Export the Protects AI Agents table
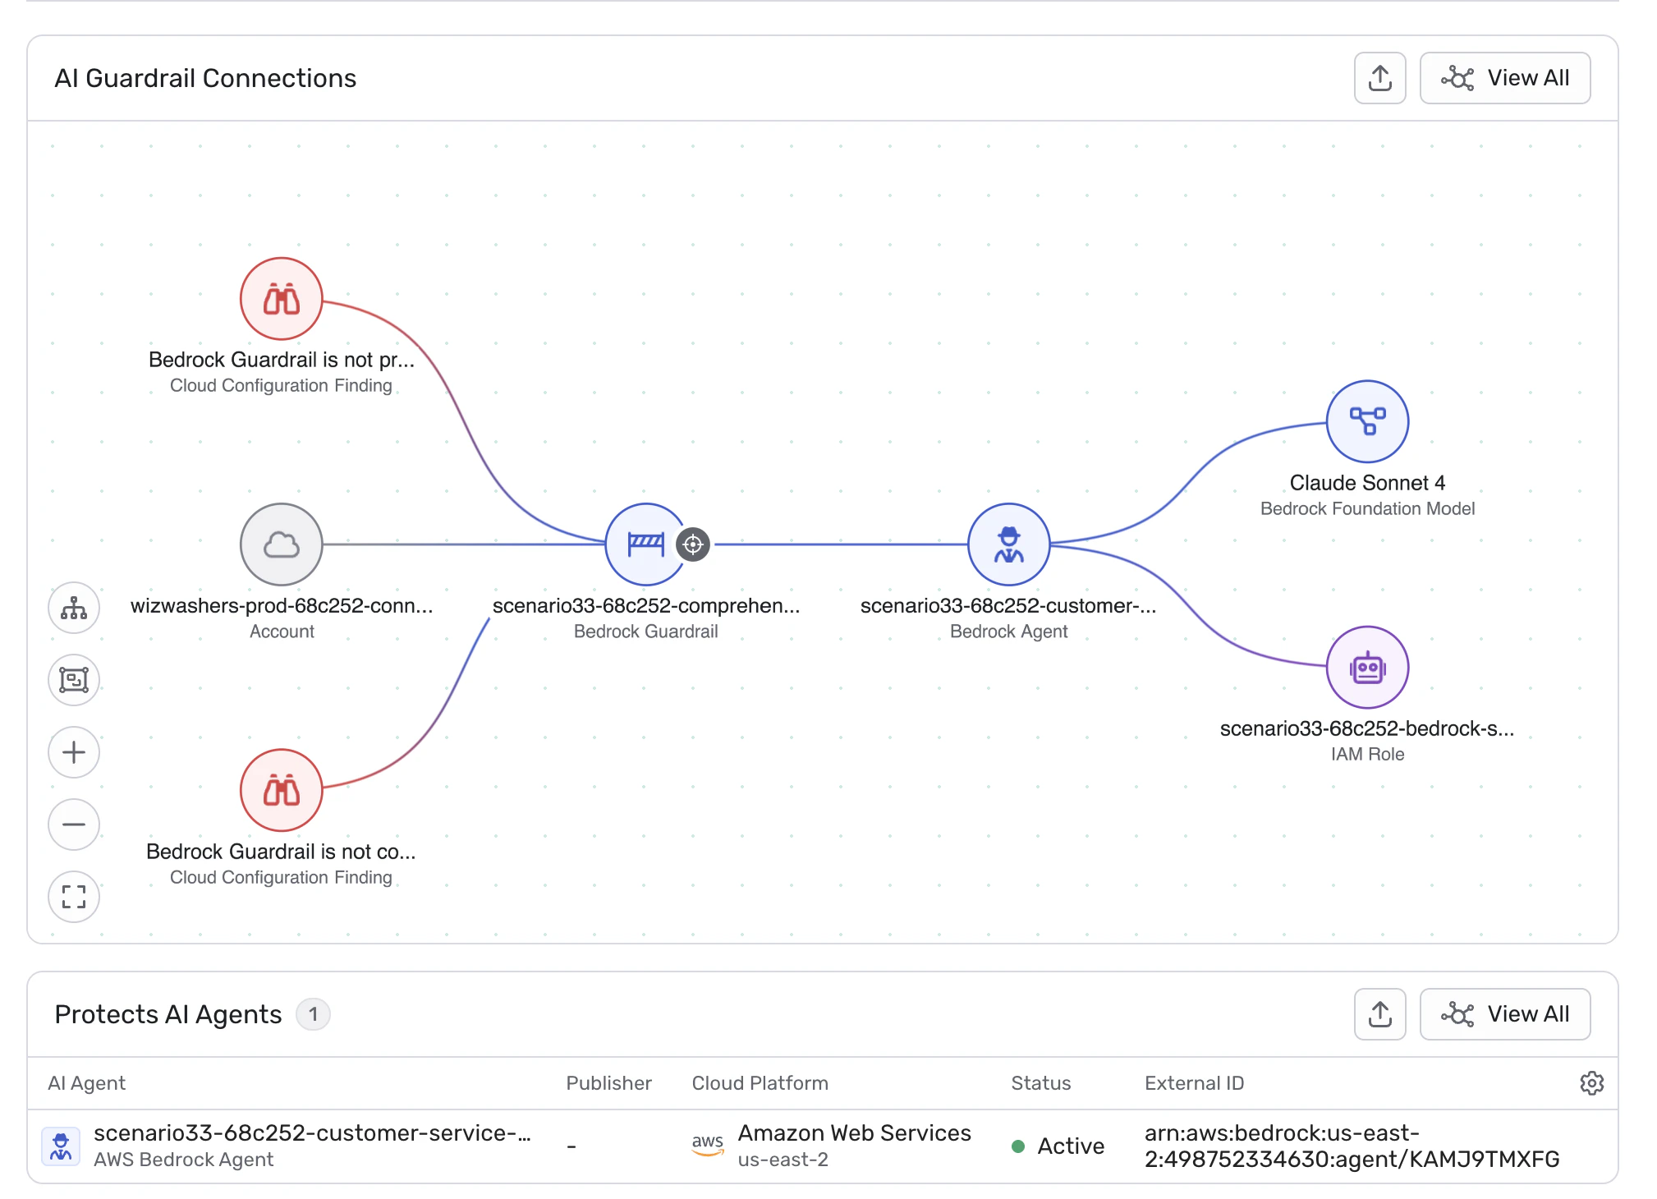1657x1199 pixels. (x=1379, y=1014)
